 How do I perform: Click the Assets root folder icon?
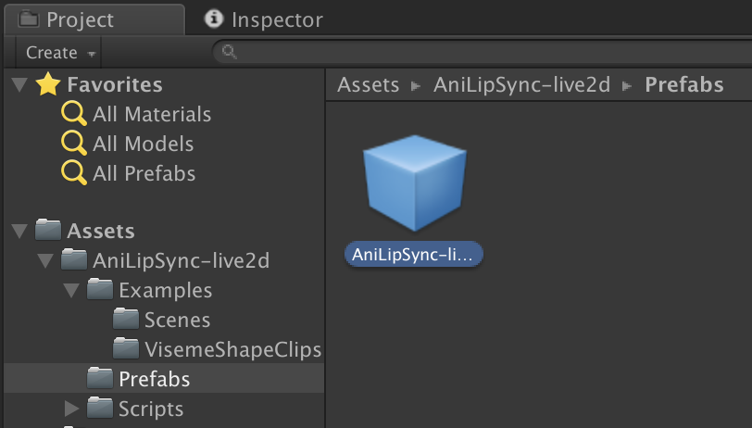point(48,230)
